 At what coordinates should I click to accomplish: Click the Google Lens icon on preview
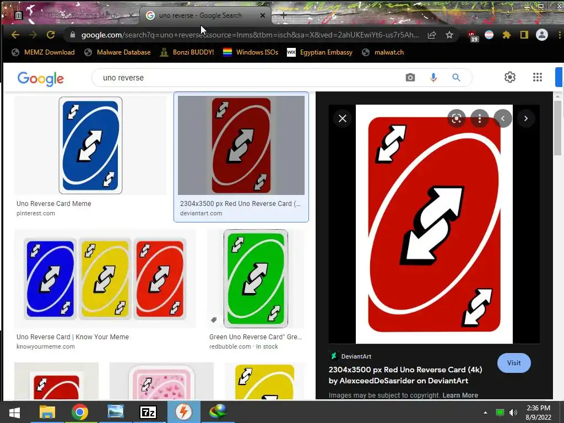pyautogui.click(x=457, y=118)
